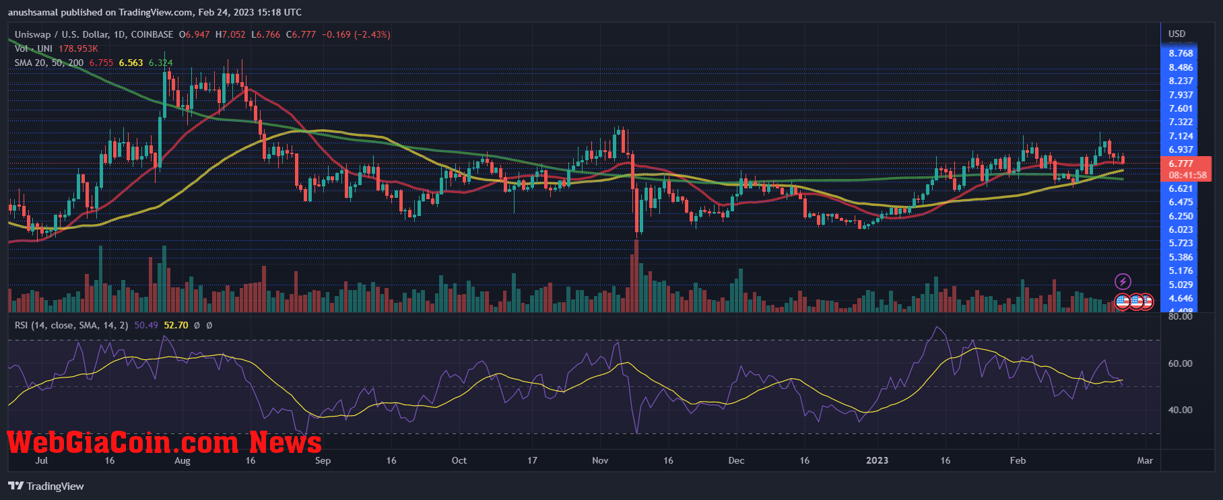Click the Feb label on time axis
Image resolution: width=1223 pixels, height=500 pixels.
coord(1018,460)
